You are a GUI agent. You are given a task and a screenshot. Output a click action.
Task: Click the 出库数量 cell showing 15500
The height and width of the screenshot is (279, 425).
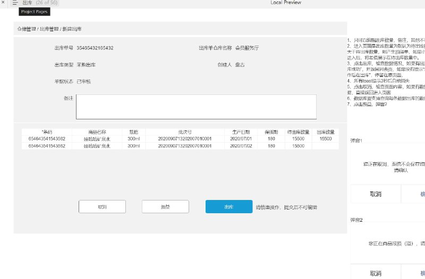[326, 138]
